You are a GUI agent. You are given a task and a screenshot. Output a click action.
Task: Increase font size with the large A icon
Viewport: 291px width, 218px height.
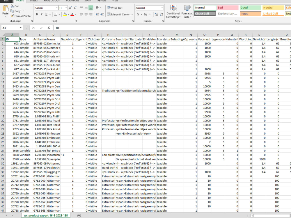click(x=70, y=8)
